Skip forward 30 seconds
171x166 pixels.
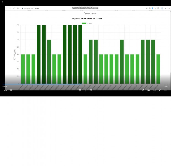tap(91, 90)
